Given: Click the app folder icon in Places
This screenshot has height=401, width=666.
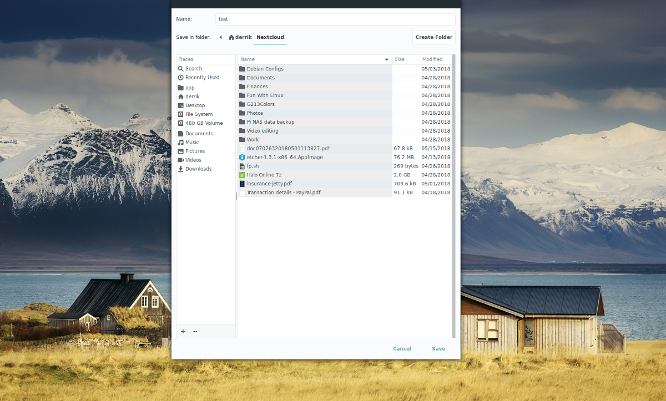Looking at the screenshot, I should pyautogui.click(x=180, y=88).
